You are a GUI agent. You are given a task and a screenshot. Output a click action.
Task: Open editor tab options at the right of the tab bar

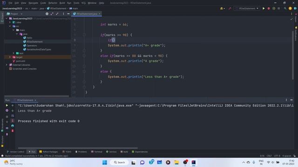pos(291,14)
